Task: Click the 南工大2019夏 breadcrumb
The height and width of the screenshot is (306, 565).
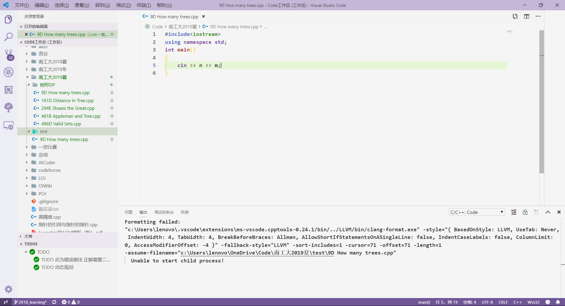Action: (182, 27)
